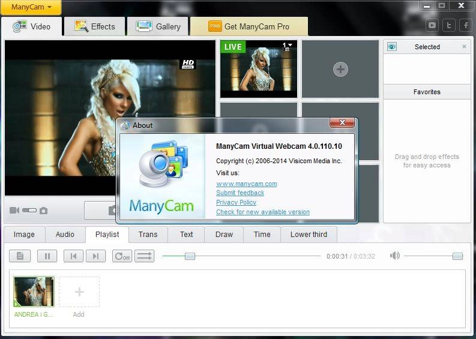Close the Selected effects panel
Image resolution: width=476 pixels, height=339 pixels.
464,46
